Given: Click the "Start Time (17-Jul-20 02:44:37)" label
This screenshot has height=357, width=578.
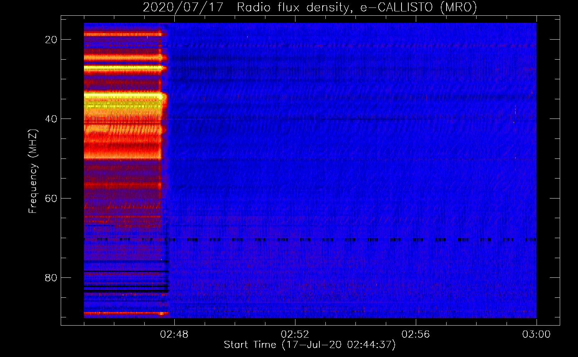Looking at the screenshot, I should pyautogui.click(x=310, y=345).
